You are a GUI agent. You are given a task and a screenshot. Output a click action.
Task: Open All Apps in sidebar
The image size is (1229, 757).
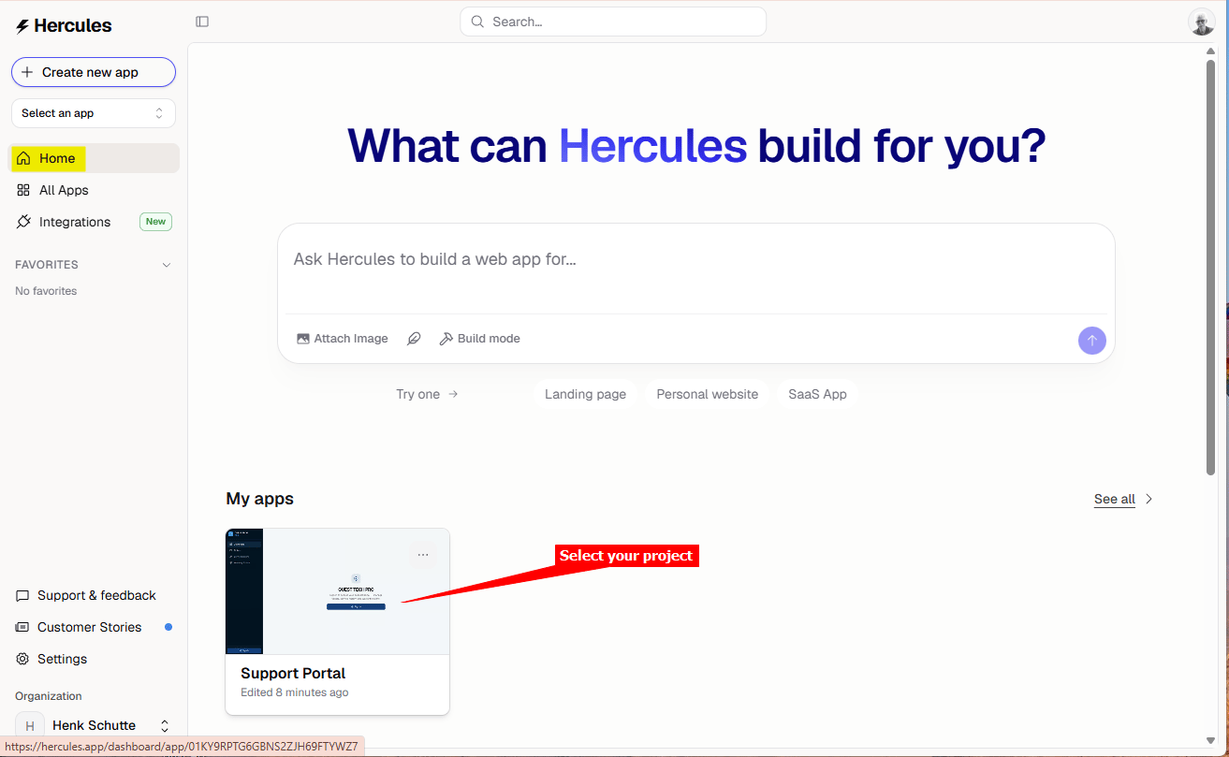click(94, 190)
